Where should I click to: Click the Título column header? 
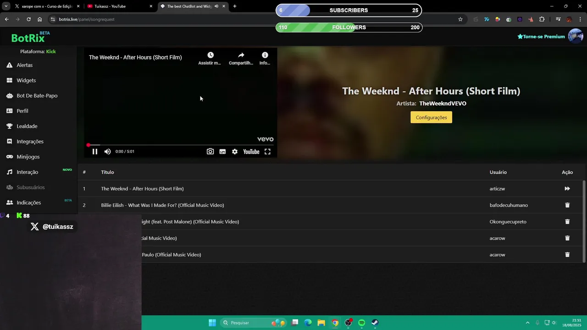[x=107, y=172]
